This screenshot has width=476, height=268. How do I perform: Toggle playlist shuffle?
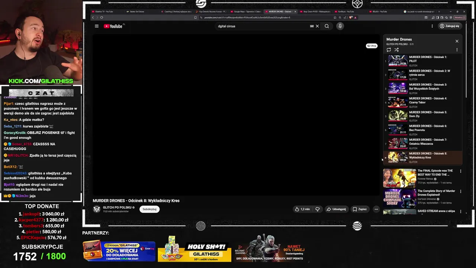coord(396,50)
